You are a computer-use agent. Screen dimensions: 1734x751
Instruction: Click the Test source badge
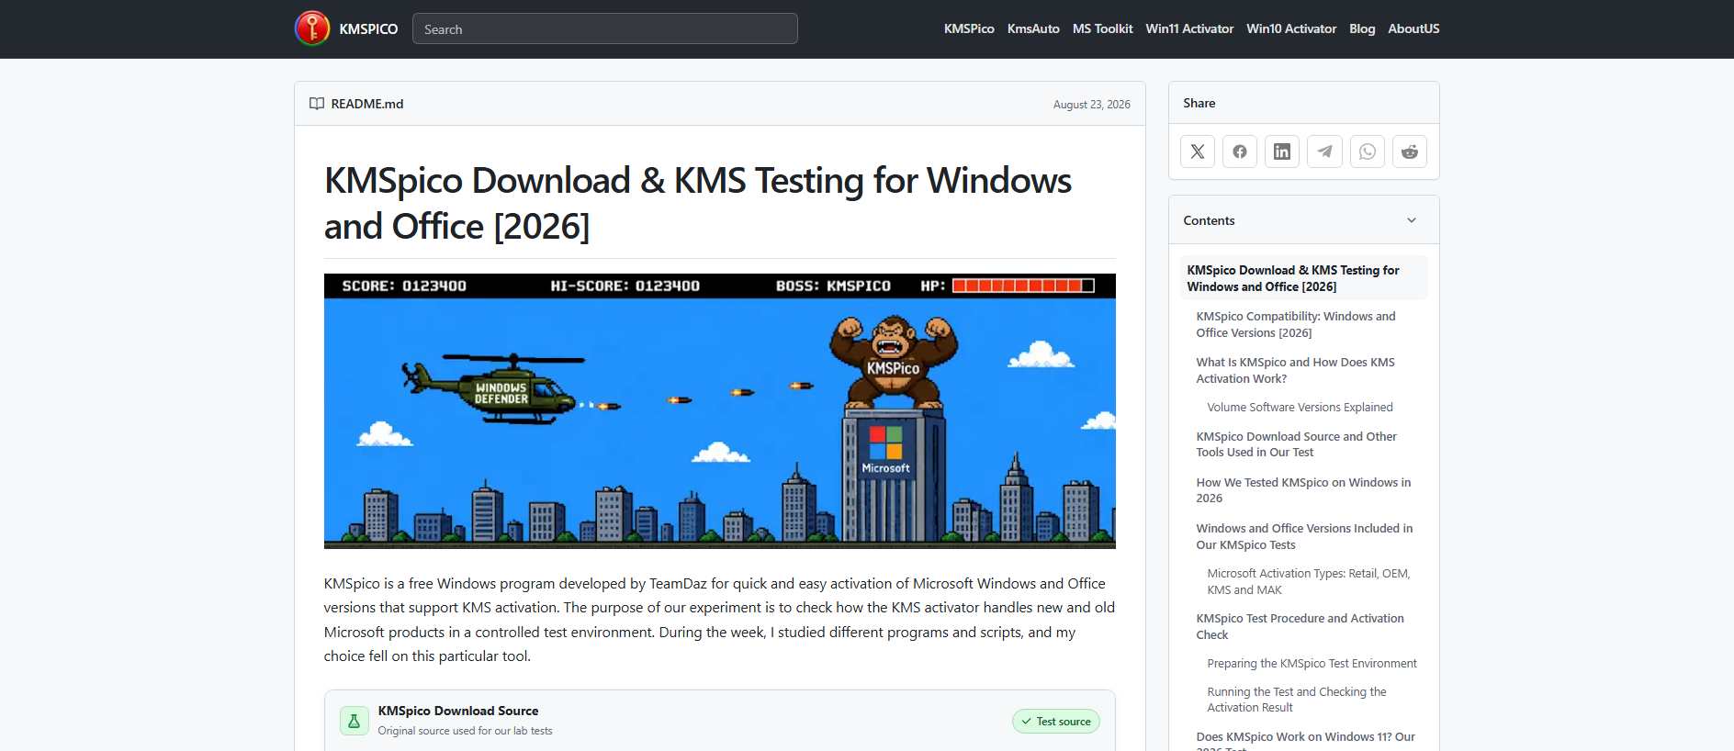(x=1056, y=722)
